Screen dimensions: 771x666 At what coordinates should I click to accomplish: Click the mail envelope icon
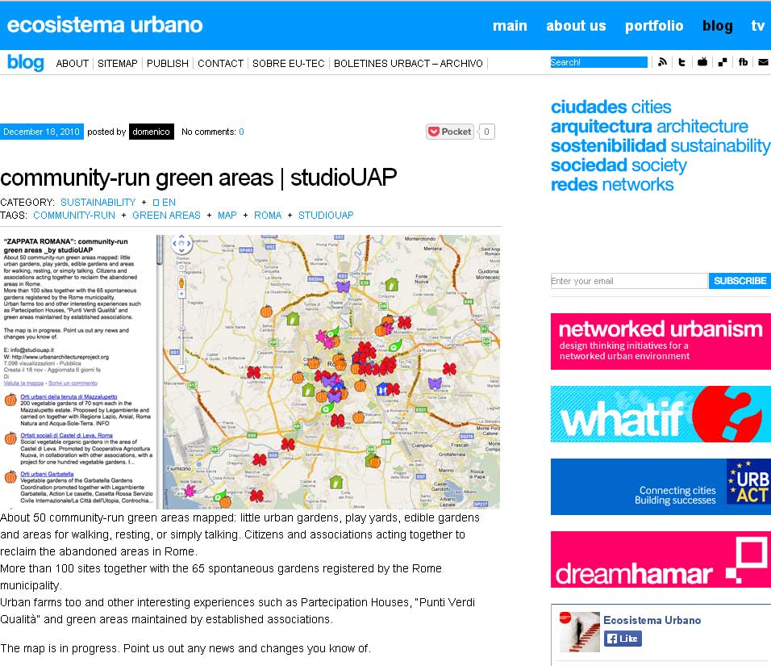pyautogui.click(x=763, y=62)
